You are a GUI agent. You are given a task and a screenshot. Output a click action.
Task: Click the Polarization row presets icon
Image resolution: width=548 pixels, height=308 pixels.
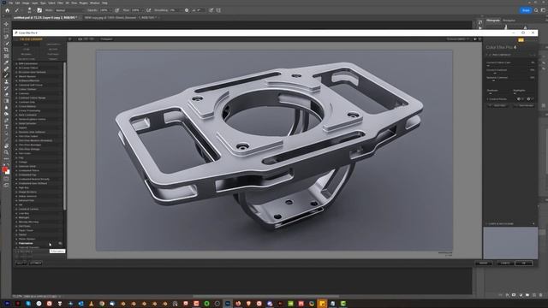[60, 243]
